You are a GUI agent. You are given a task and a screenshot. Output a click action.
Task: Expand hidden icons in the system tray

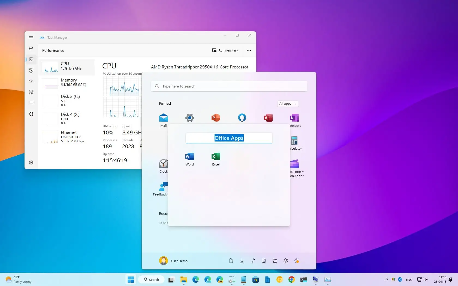386,279
